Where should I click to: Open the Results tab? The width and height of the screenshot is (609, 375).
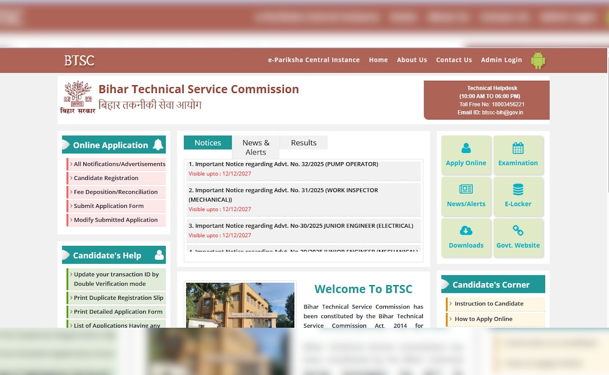coord(303,143)
